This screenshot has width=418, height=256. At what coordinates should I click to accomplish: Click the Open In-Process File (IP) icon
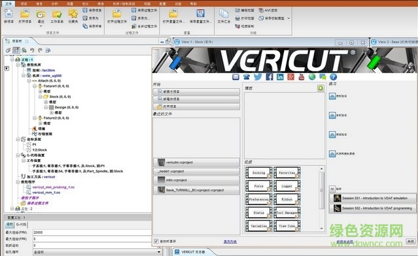click(x=117, y=14)
